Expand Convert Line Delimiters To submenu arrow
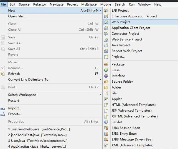Viewport: 178px width, 149px height. click(100, 80)
